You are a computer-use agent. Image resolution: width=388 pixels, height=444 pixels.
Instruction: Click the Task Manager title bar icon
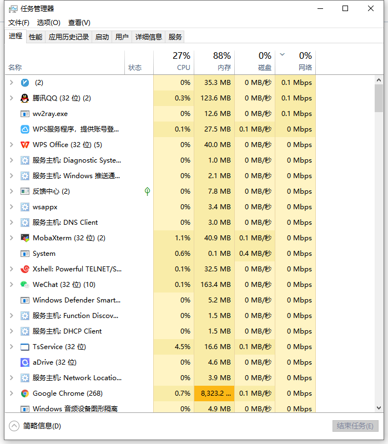point(13,9)
